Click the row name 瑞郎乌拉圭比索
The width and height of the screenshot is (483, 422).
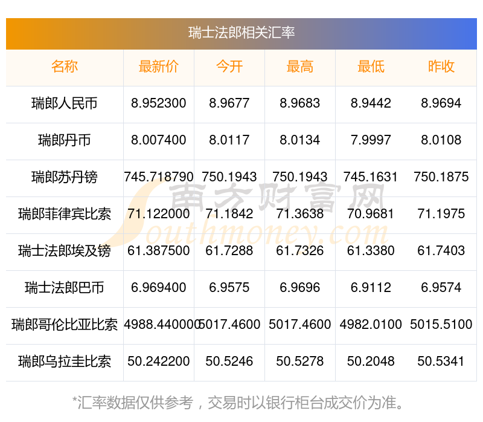pyautogui.click(x=65, y=362)
